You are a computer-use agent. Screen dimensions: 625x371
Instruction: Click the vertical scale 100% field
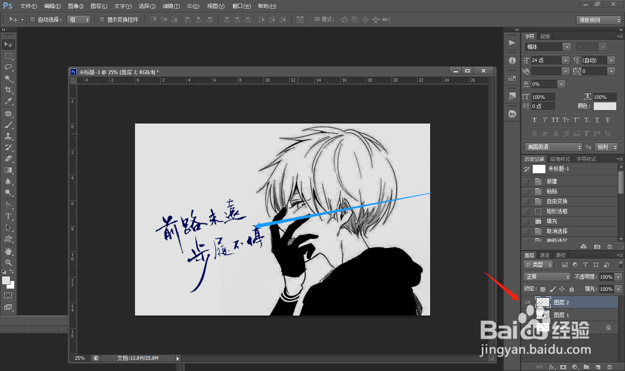coord(543,97)
